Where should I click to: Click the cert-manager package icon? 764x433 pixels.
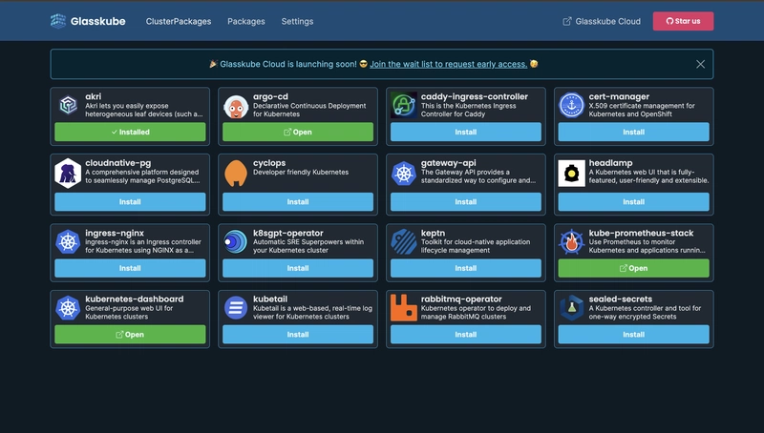tap(572, 106)
